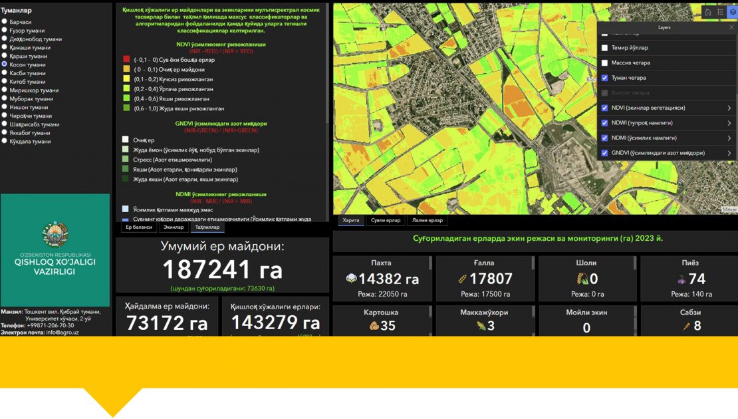This screenshot has width=738, height=419.
Task: Click the wheat icon in Ғалла card
Action: [x=461, y=279]
